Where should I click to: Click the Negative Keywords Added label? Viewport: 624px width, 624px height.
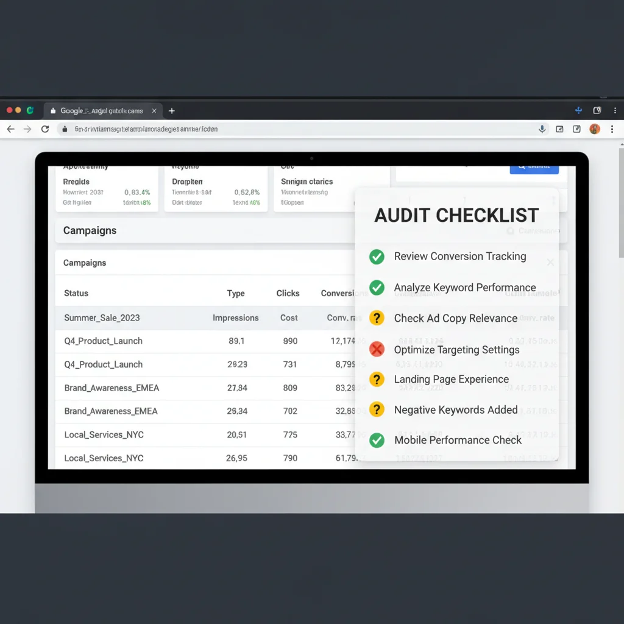coord(456,410)
